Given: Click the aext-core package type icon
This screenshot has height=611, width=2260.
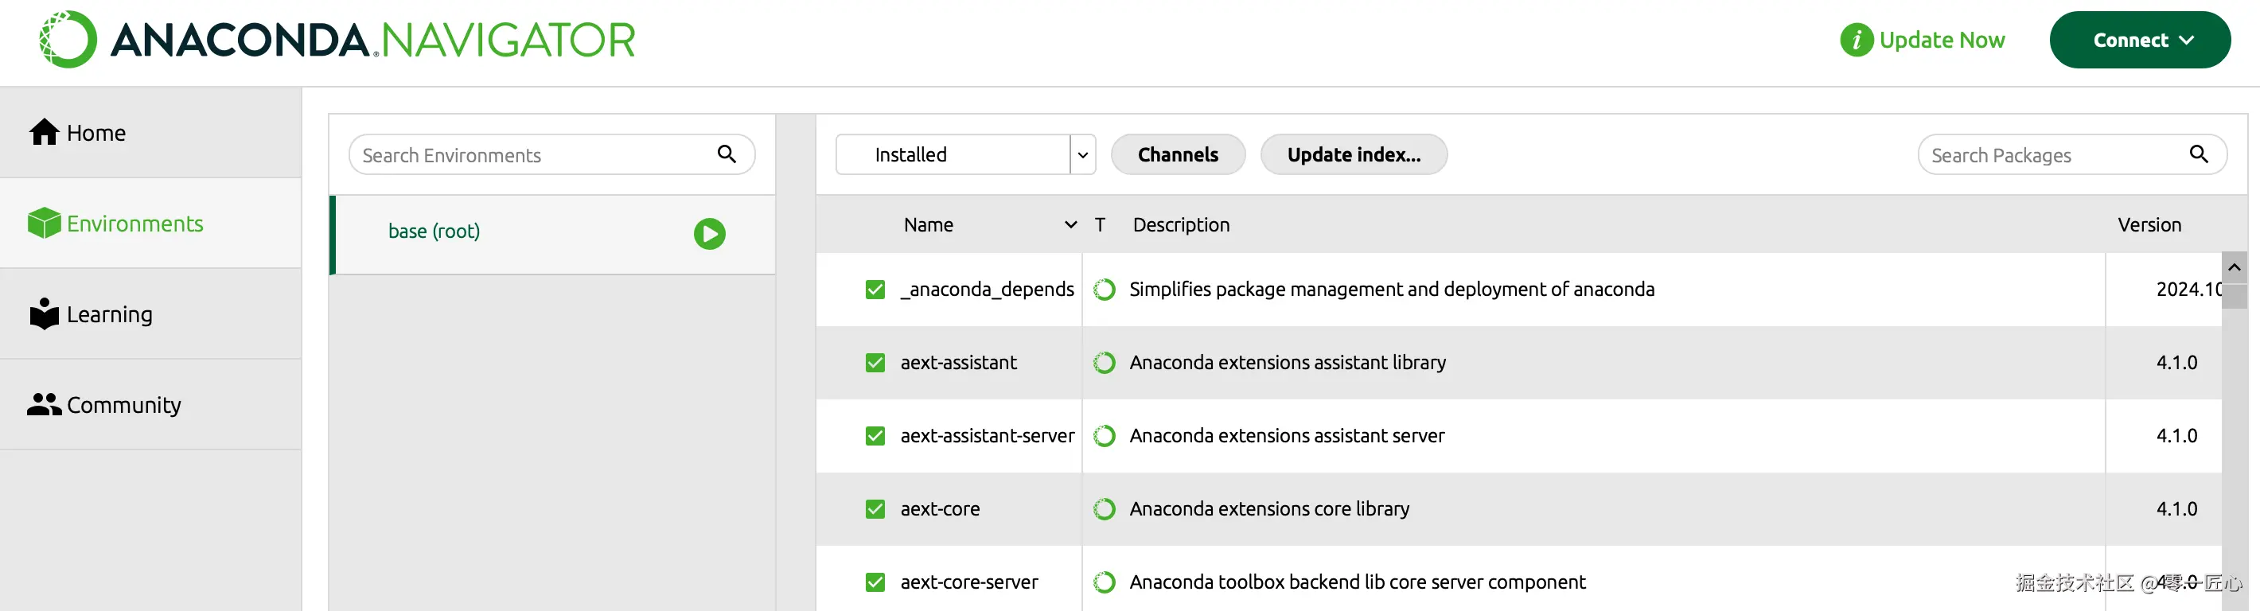Looking at the screenshot, I should pyautogui.click(x=1105, y=509).
